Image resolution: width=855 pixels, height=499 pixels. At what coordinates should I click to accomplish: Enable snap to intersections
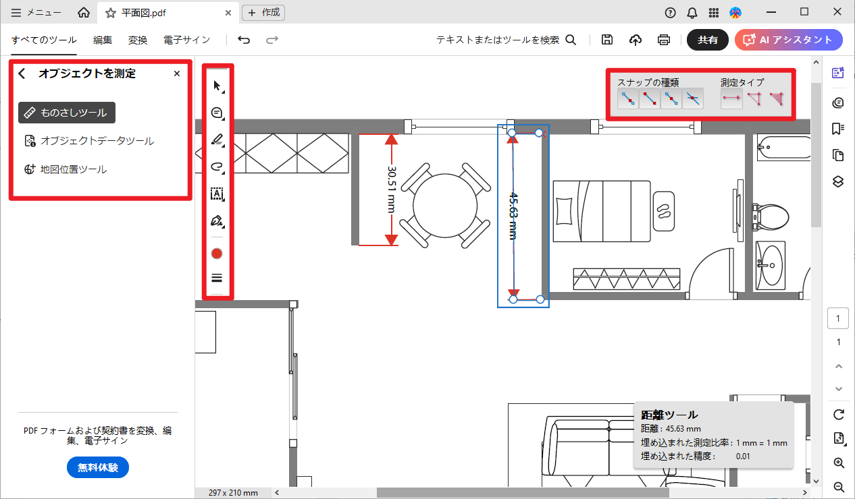(693, 100)
